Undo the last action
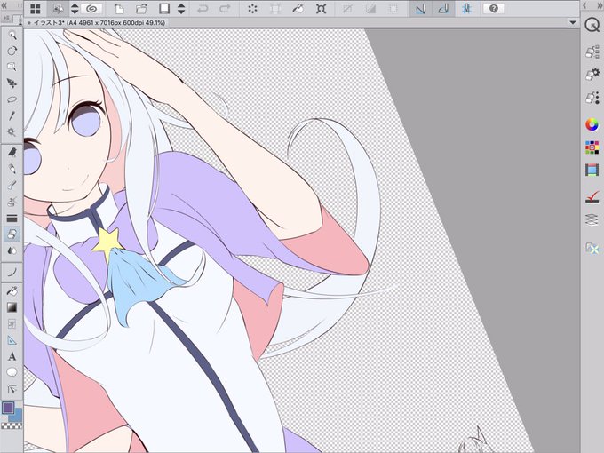604x453 pixels. click(x=203, y=9)
